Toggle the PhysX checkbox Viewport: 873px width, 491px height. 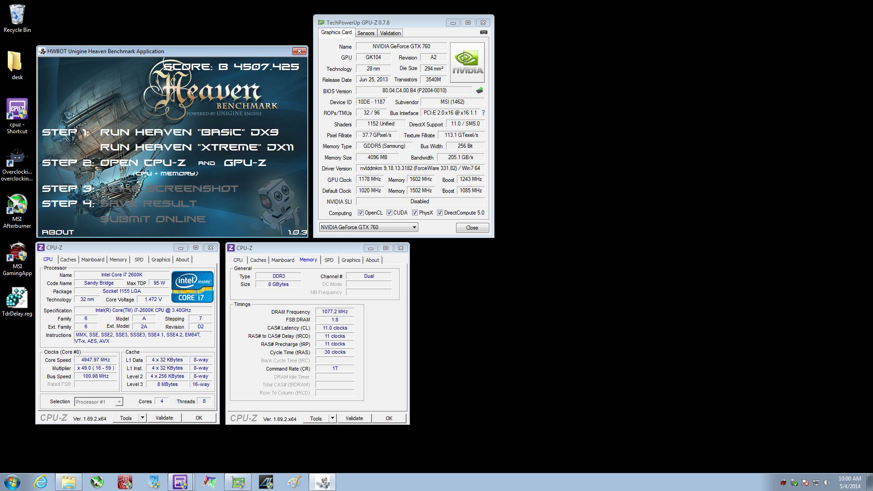(x=415, y=213)
